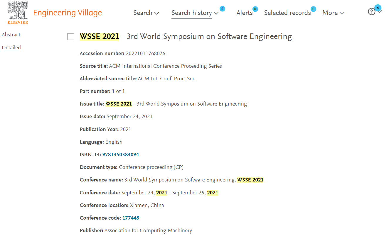Viewport: 389px width, 236px height.
Task: Click the Issue date September 24, 2021 text
Action: coord(129,116)
